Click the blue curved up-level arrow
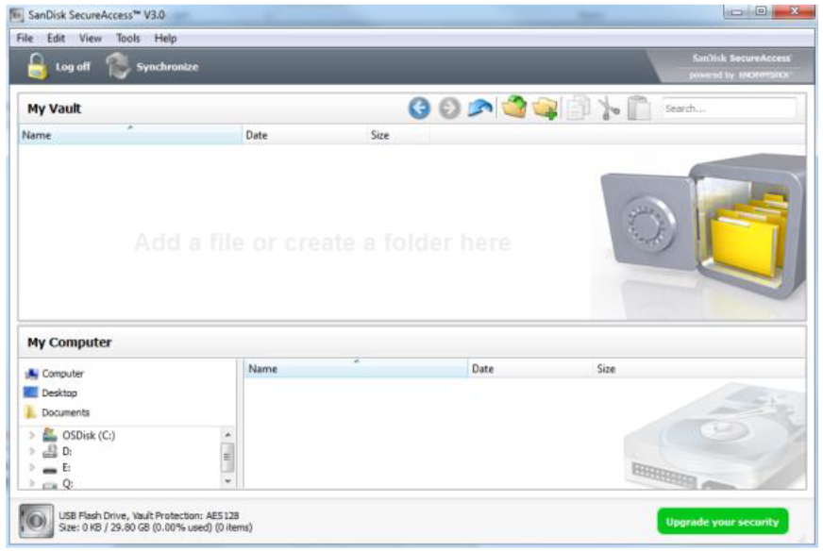The image size is (823, 552). click(x=480, y=109)
